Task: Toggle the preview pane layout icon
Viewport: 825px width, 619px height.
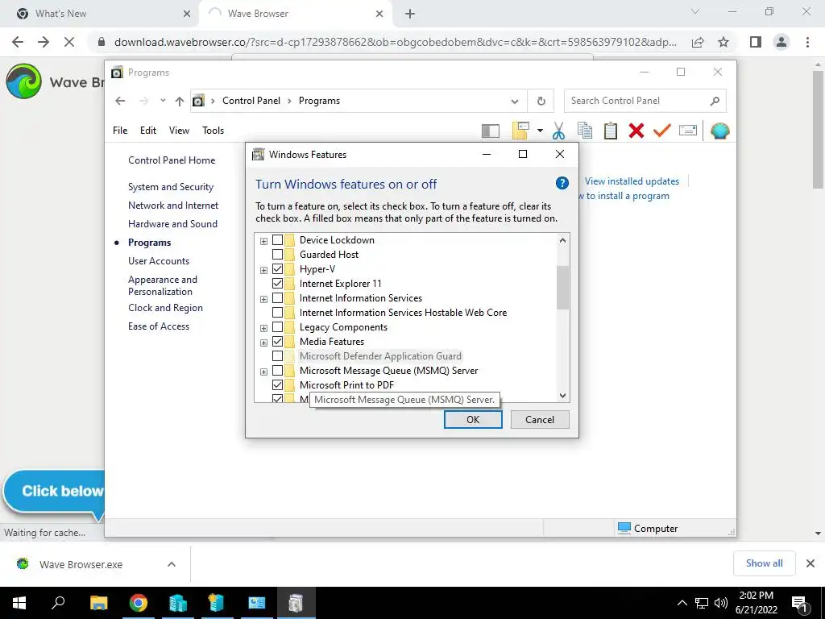Action: click(491, 131)
